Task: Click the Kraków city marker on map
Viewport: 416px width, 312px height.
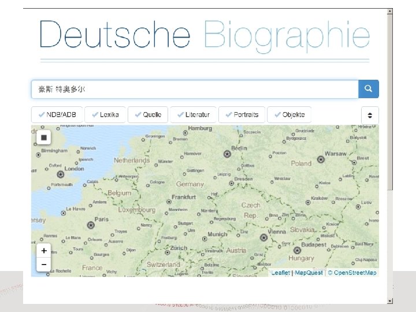Action: [308, 202]
